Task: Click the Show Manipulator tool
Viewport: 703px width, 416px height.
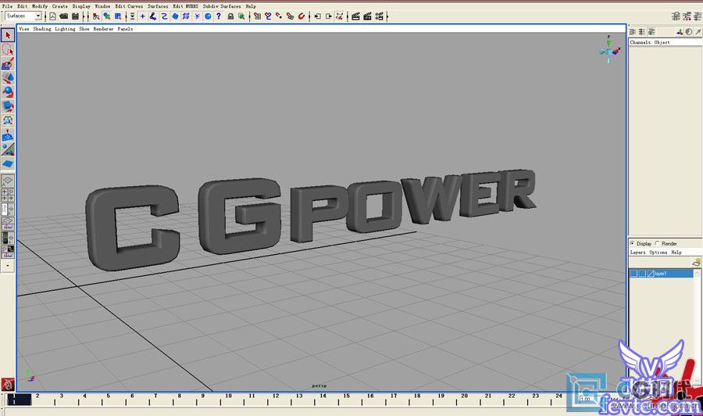Action: click(8, 149)
